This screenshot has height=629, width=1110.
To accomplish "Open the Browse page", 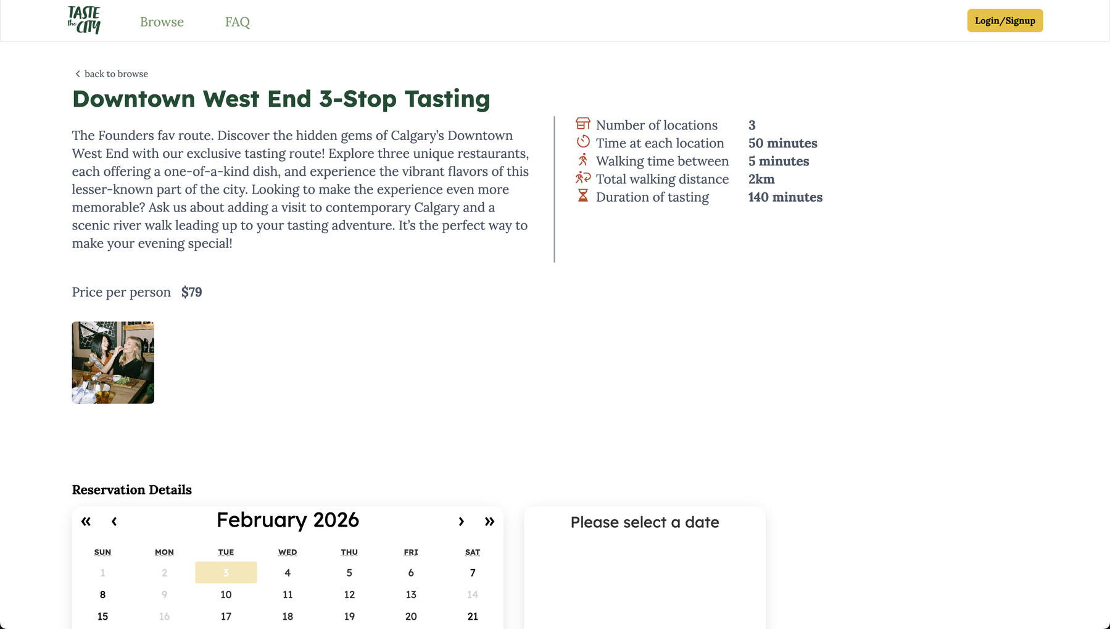I will (x=162, y=22).
